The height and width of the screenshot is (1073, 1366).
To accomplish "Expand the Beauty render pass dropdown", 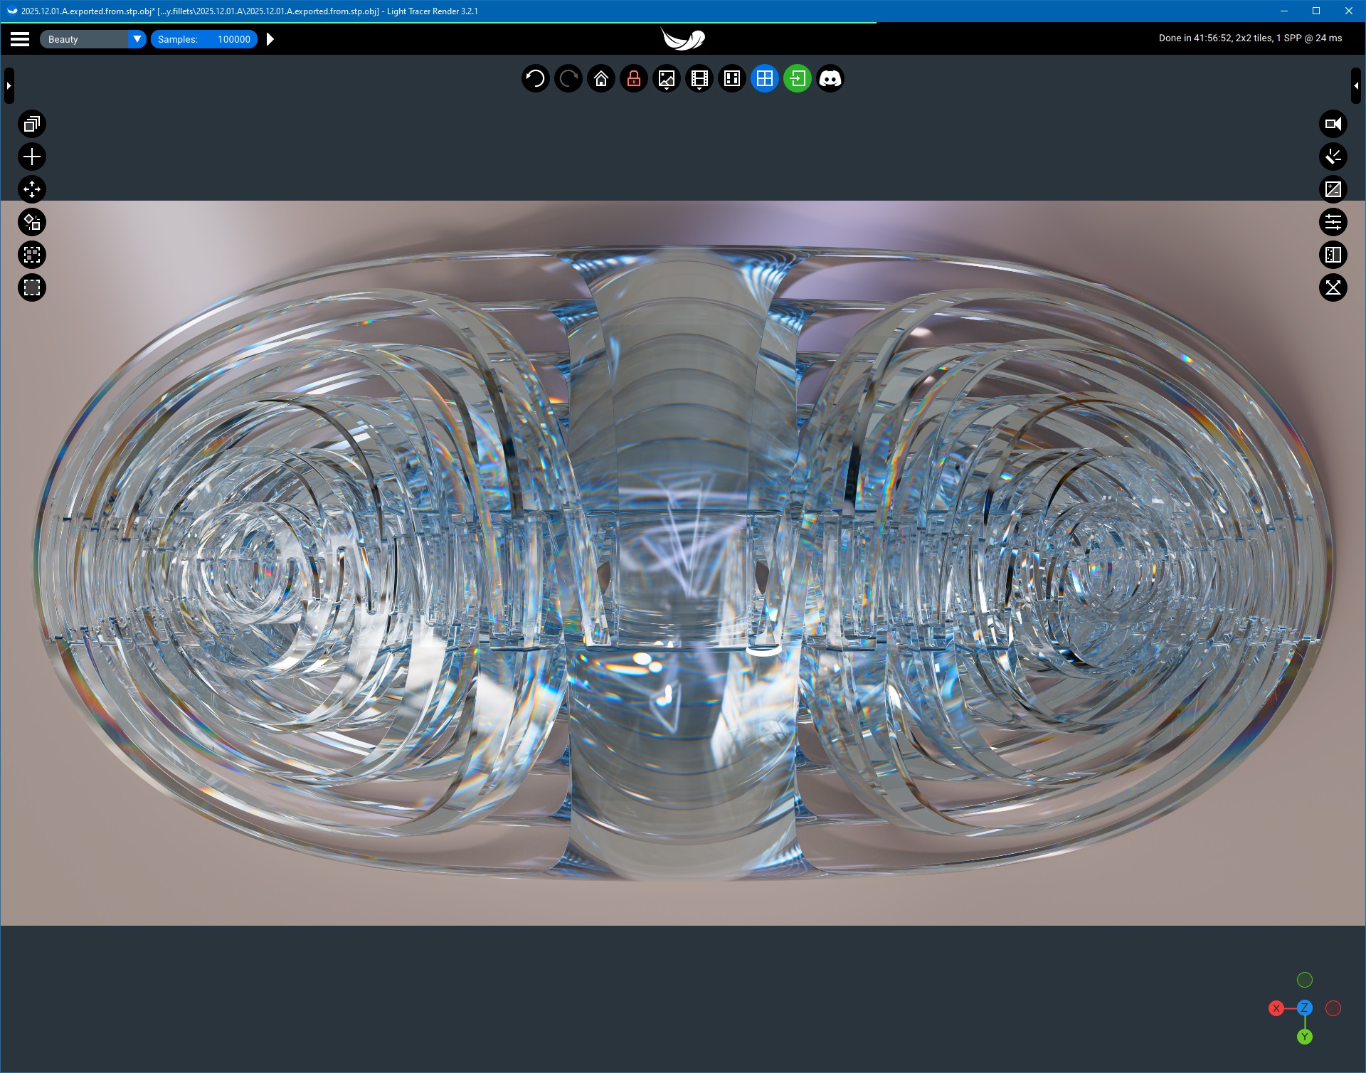I will (137, 39).
